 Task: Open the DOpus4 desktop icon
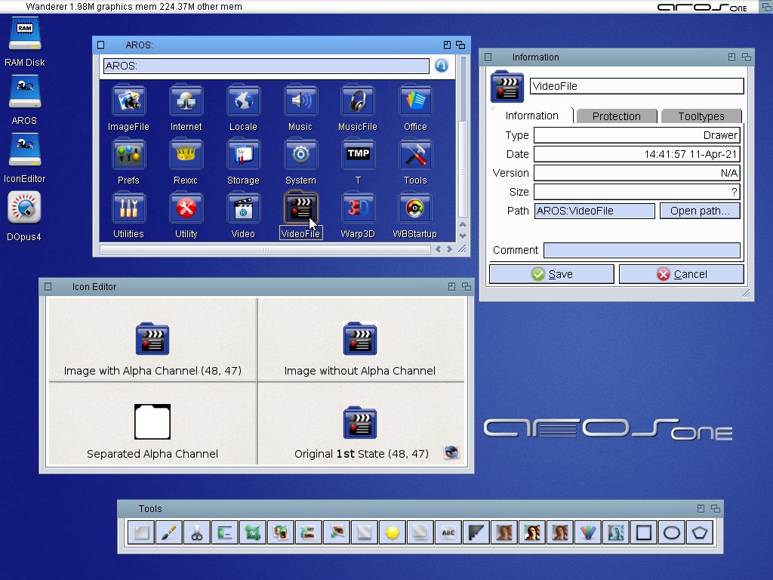24,208
